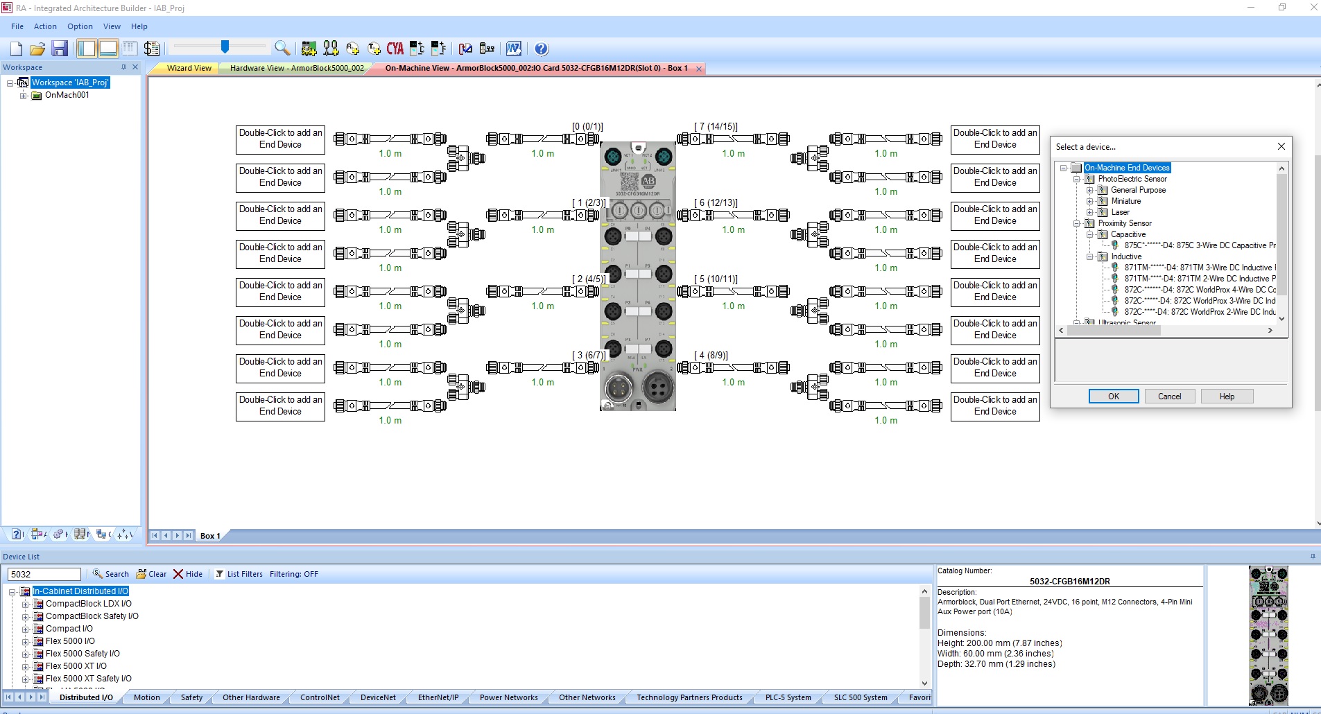The width and height of the screenshot is (1321, 714).
Task: Expand the OnMach001 tree node
Action: [23, 96]
